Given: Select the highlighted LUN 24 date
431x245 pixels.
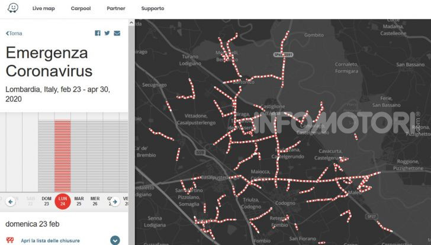Looking at the screenshot, I should pyautogui.click(x=63, y=201).
